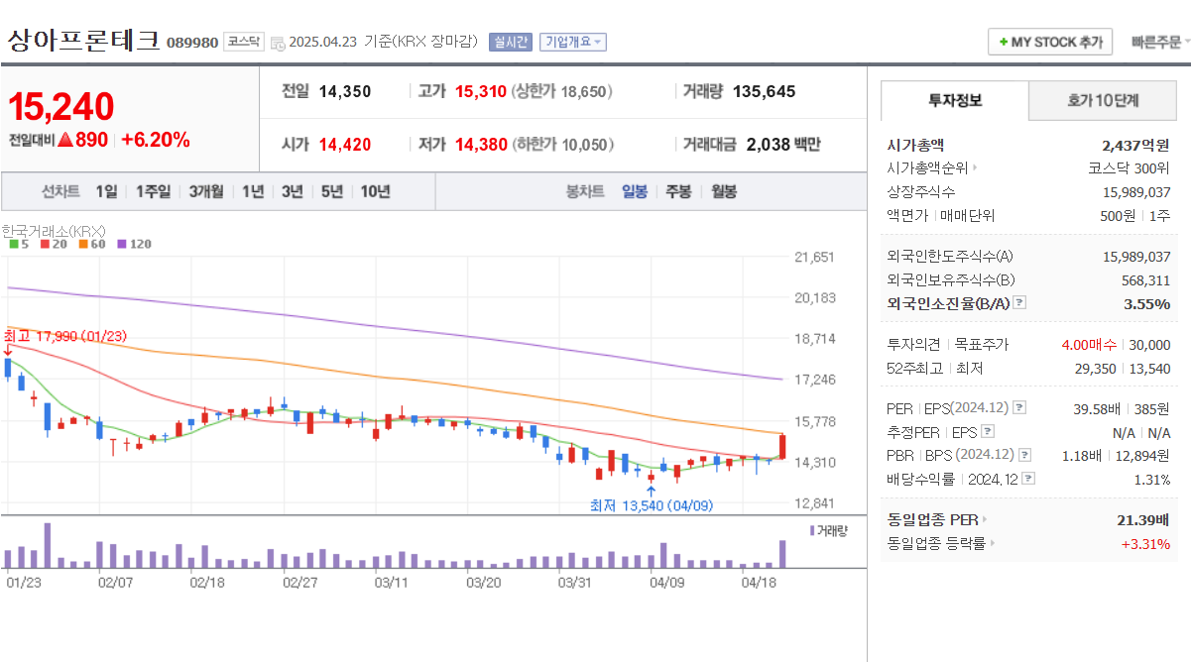Click the 배당수익률 help icon

click(x=1027, y=478)
